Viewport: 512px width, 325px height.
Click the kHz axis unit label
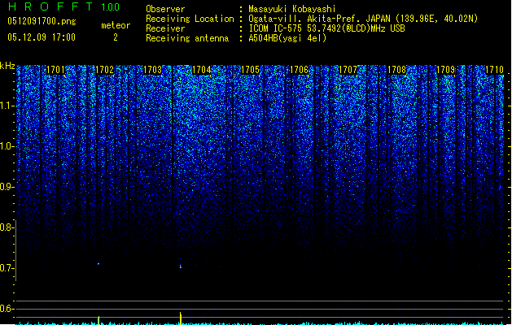7,66
